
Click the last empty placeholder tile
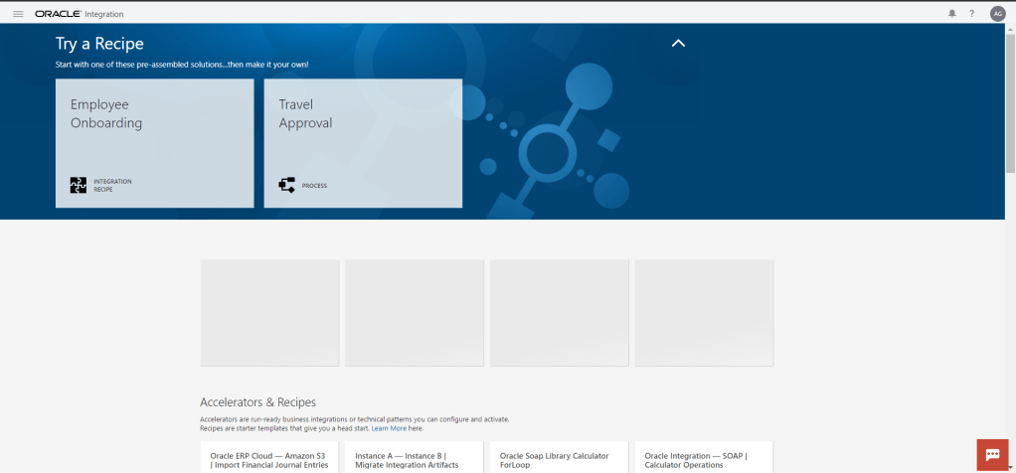pyautogui.click(x=704, y=313)
